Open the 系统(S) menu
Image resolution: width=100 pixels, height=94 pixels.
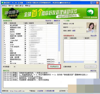(4, 6)
